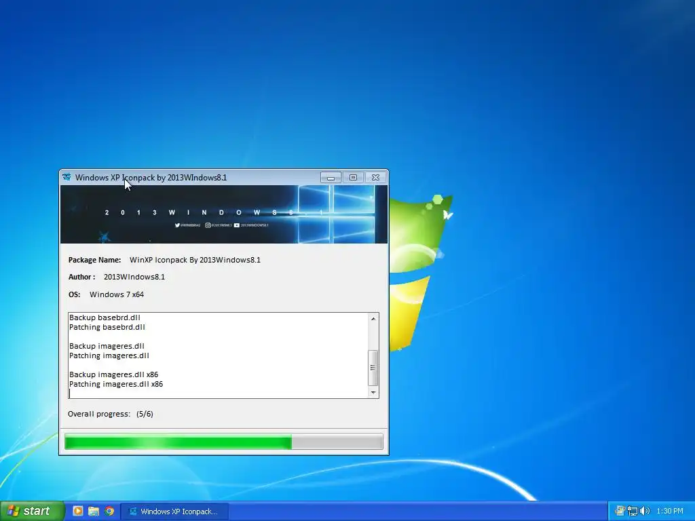The width and height of the screenshot is (695, 521).
Task: Click the first system tray icon
Action: (620, 511)
